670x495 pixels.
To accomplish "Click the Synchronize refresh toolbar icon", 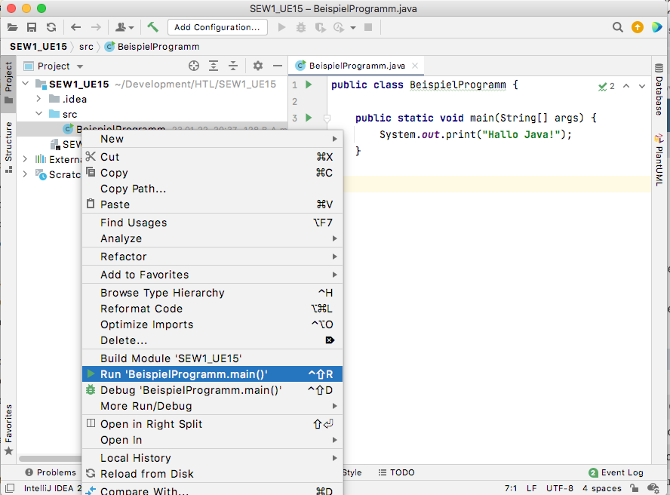I will click(51, 27).
